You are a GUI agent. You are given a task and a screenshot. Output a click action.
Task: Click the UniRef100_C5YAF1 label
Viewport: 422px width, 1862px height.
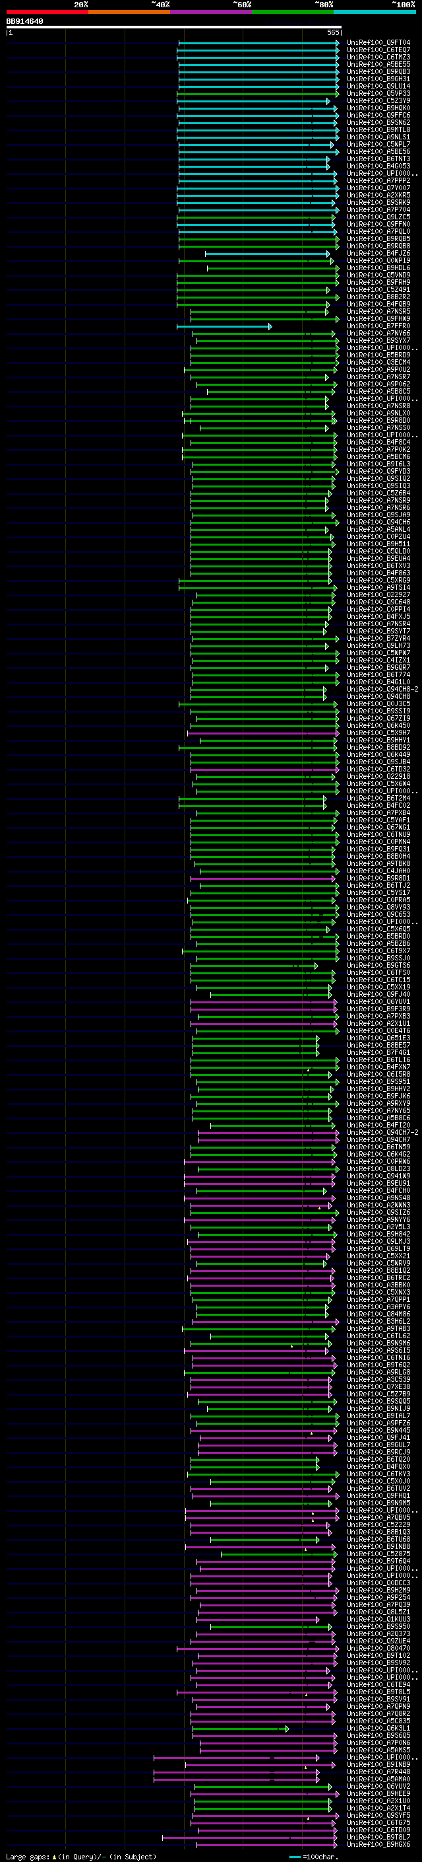(378, 820)
